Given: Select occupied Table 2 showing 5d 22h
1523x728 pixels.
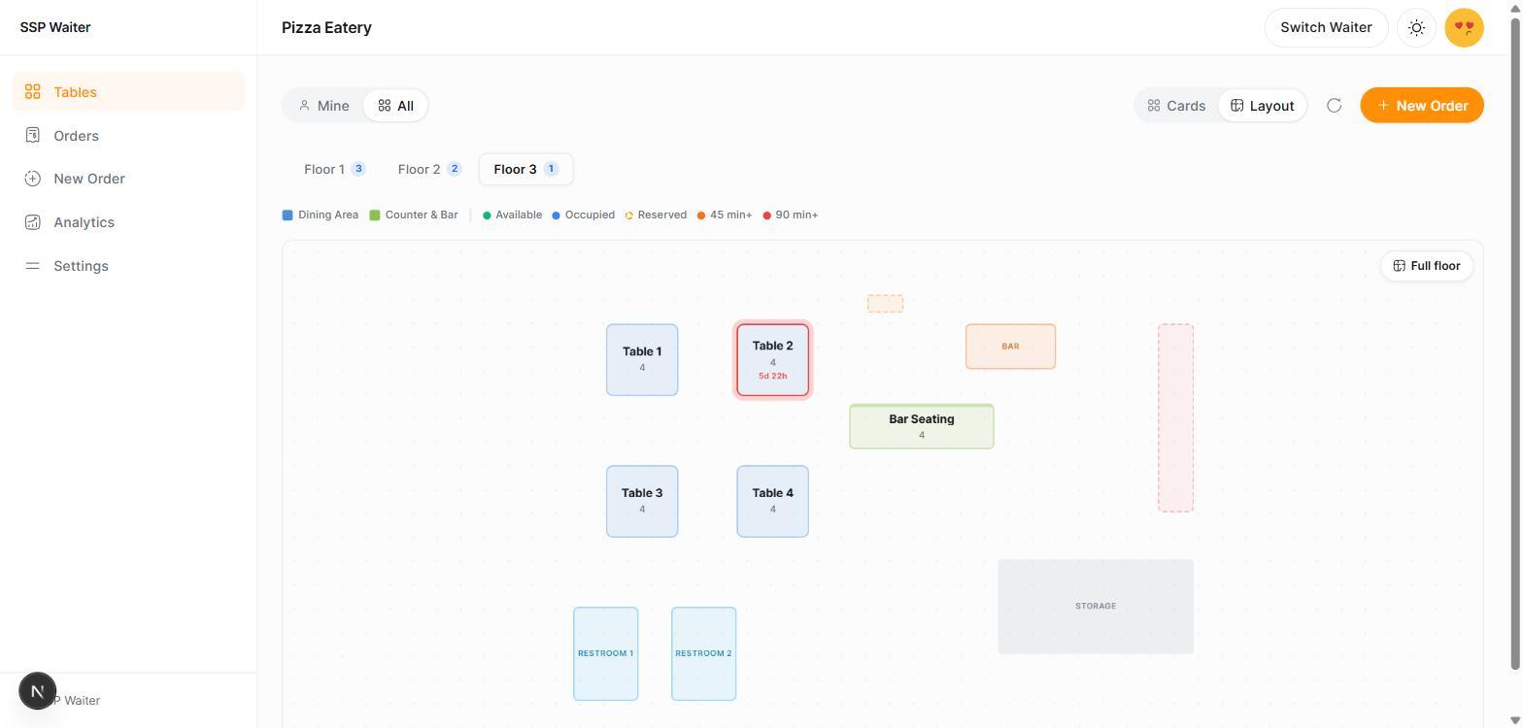Looking at the screenshot, I should pos(772,360).
